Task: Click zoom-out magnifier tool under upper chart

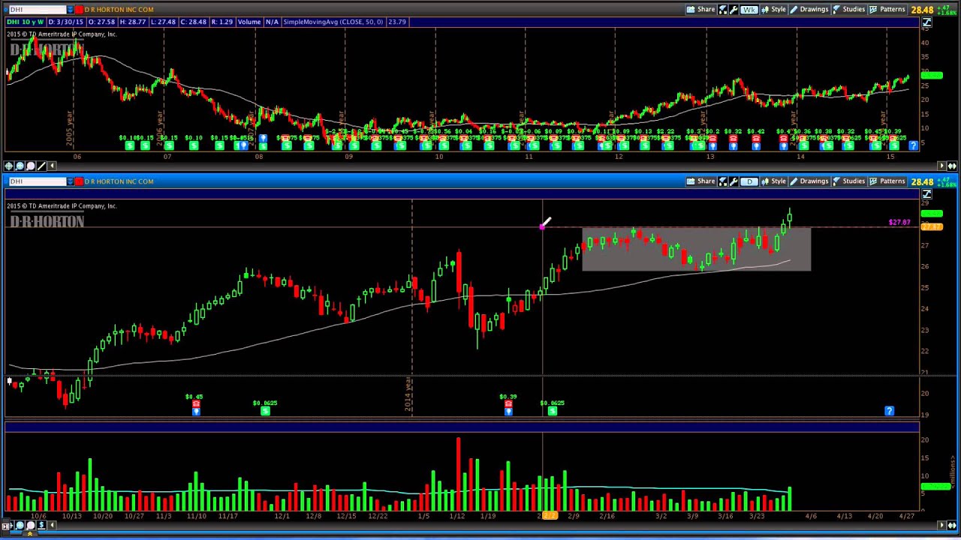Action: tap(30, 166)
